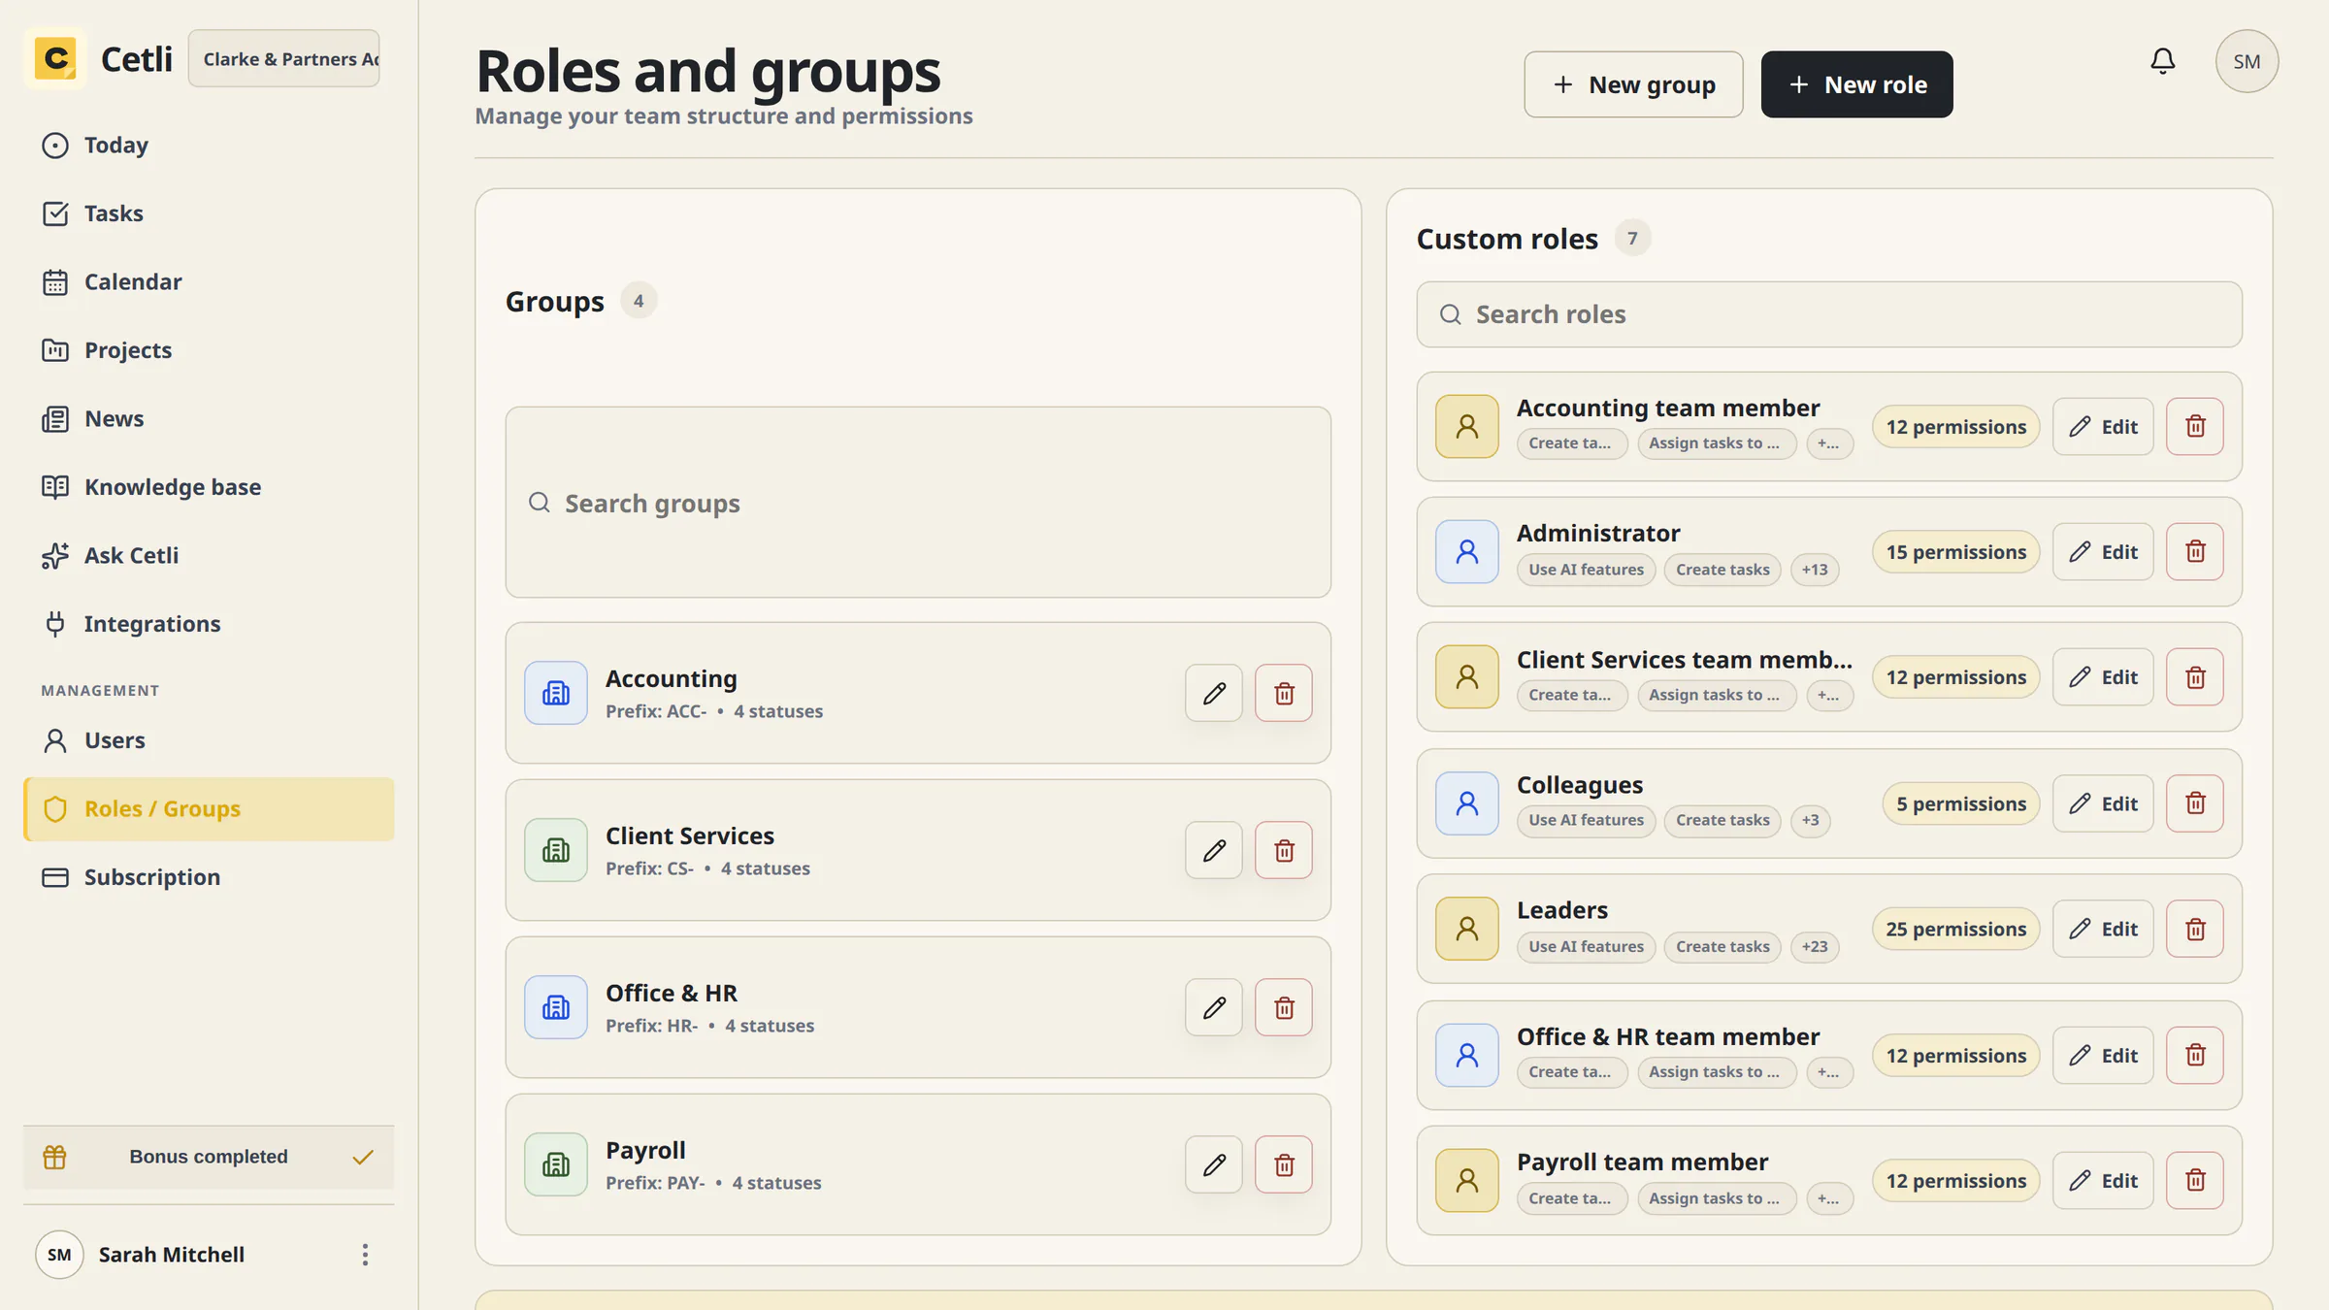Delete the Leaders role
The height and width of the screenshot is (1310, 2329).
click(2195, 929)
